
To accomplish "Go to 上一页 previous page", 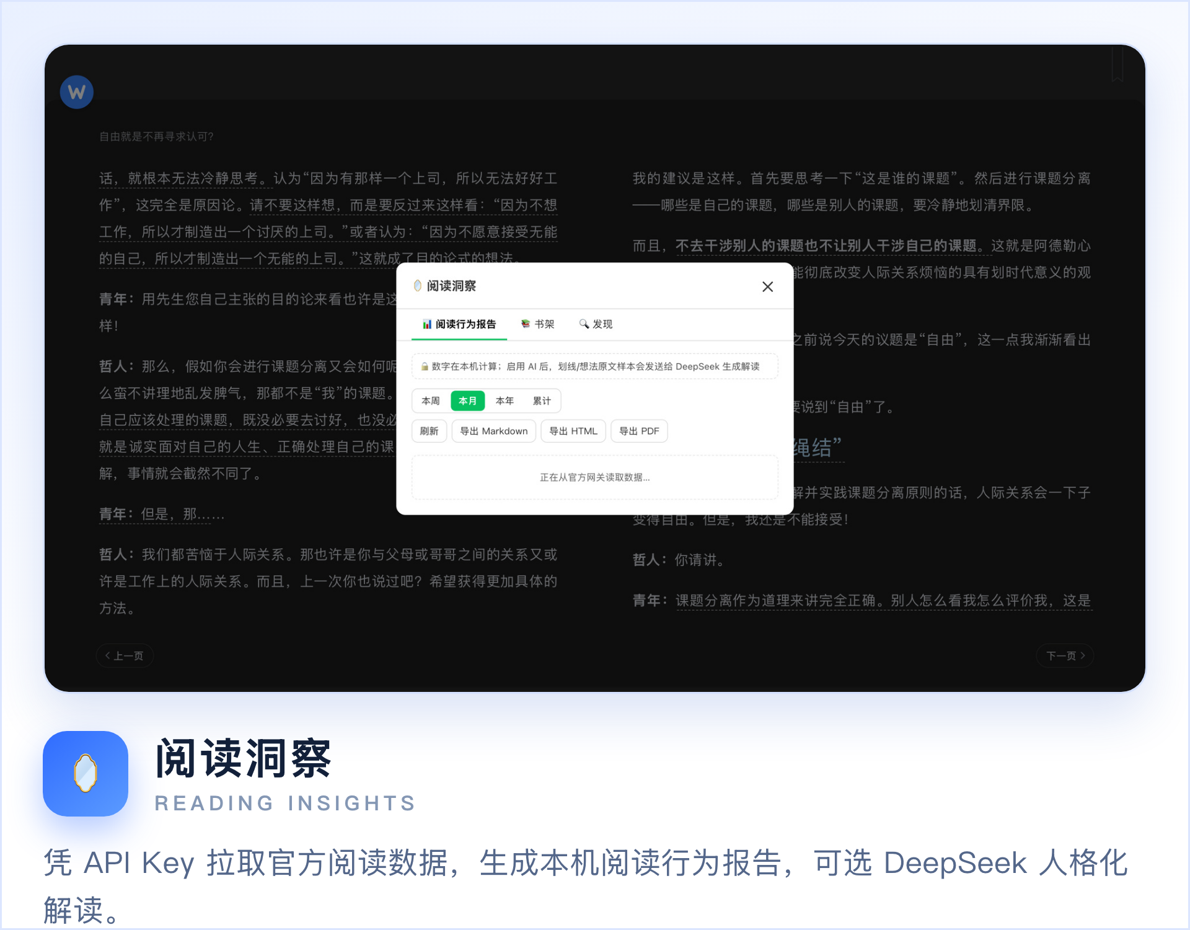I will coord(125,656).
